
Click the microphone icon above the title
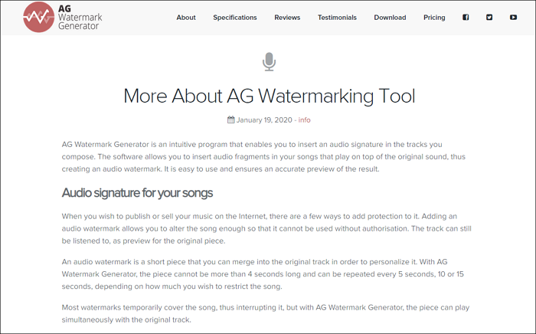coord(269,61)
